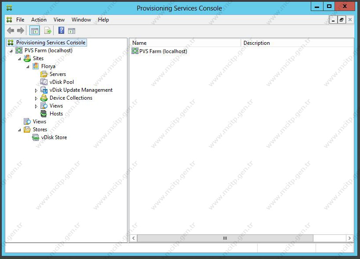Click the application icon in title bar
360x259 pixels.
point(9,8)
